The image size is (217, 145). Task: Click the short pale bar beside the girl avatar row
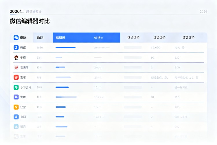59,57
